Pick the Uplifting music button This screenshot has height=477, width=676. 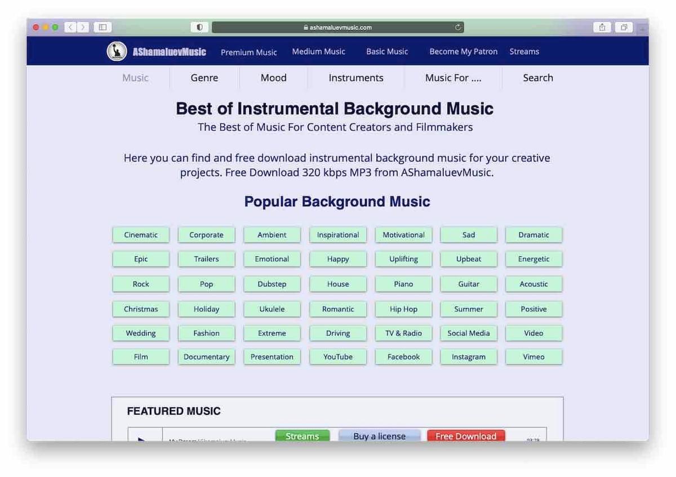tap(403, 259)
